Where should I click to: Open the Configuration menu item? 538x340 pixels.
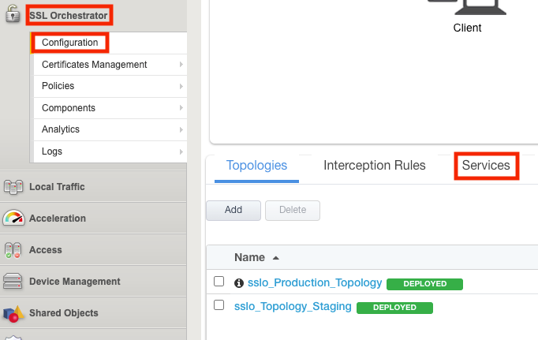coord(69,43)
